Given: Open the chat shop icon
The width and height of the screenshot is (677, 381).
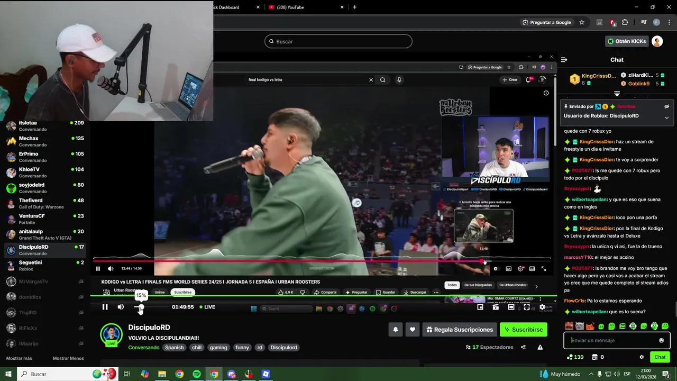Looking at the screenshot, I should coord(594,357).
